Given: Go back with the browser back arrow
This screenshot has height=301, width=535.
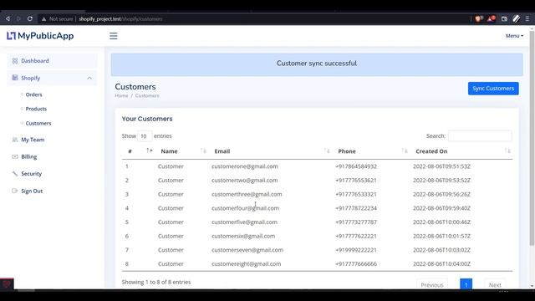Looking at the screenshot, I should [8, 18].
